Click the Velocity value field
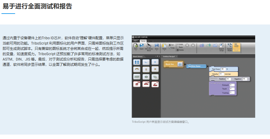This screenshot has height=139, width=270. [x=221, y=74]
